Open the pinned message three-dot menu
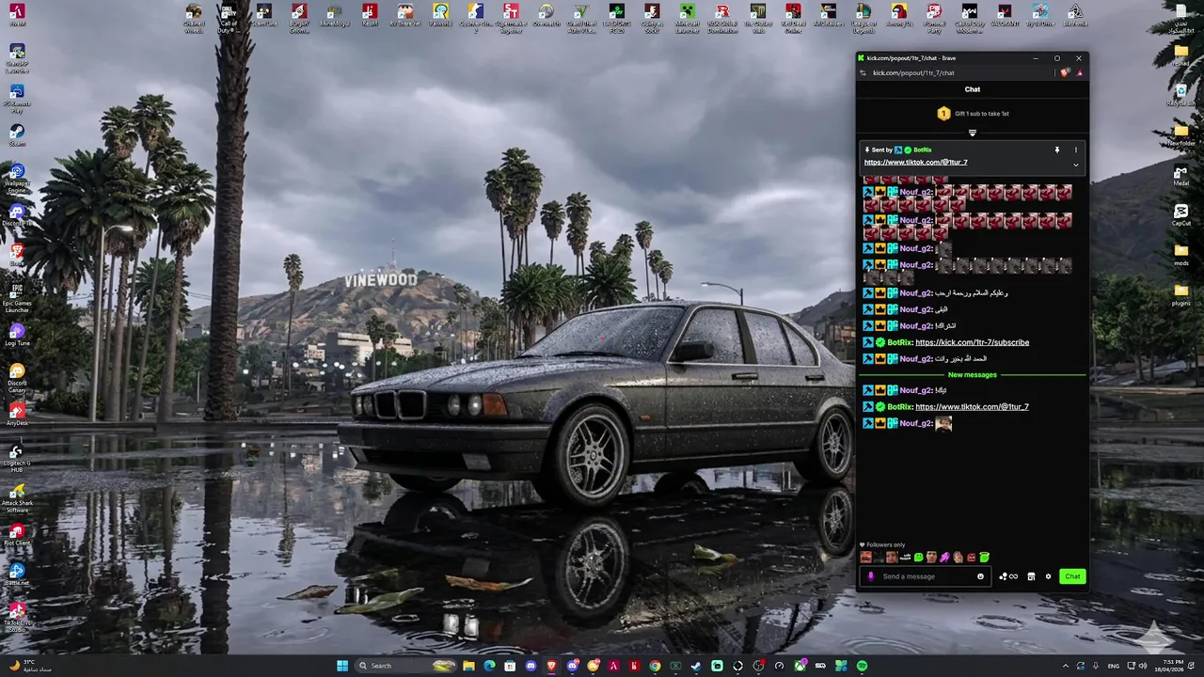 point(1076,150)
